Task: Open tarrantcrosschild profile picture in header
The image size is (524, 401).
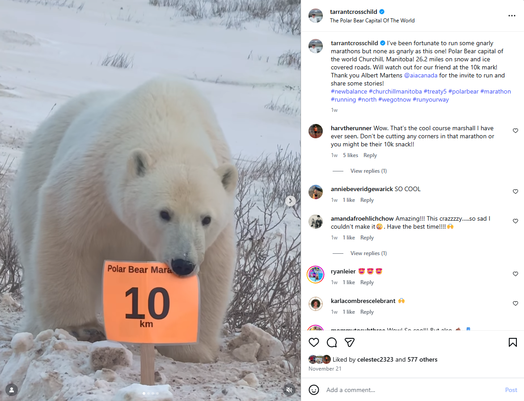Action: (x=316, y=16)
